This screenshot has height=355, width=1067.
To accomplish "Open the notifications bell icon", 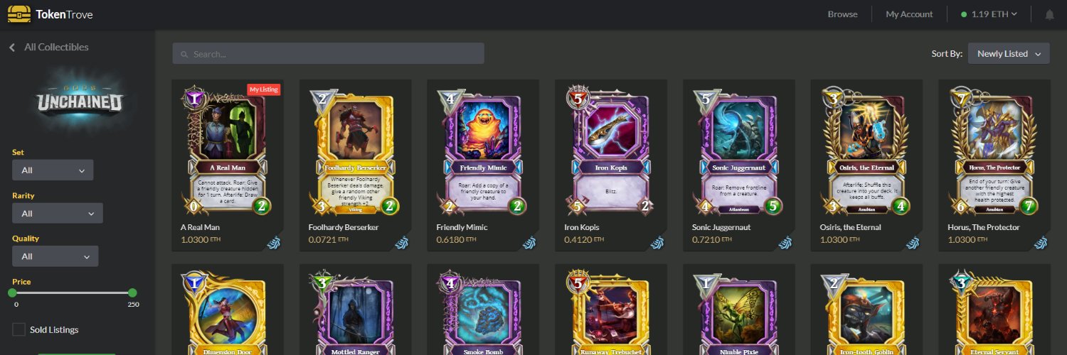I will click(x=1050, y=14).
